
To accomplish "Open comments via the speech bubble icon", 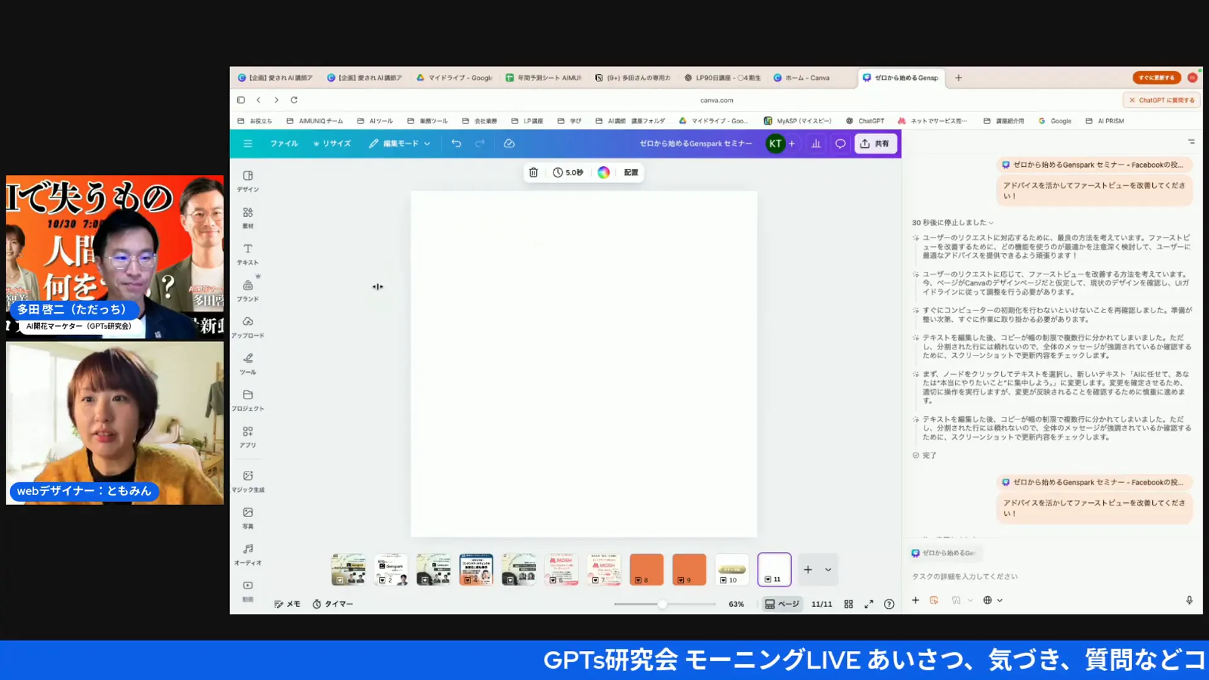I will coord(840,143).
